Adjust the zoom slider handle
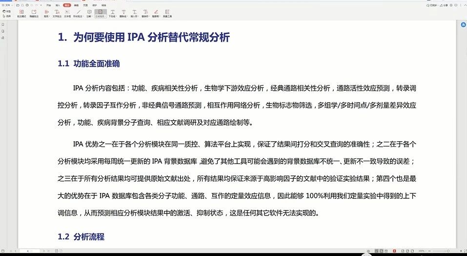467x256 pixels. tap(448, 251)
